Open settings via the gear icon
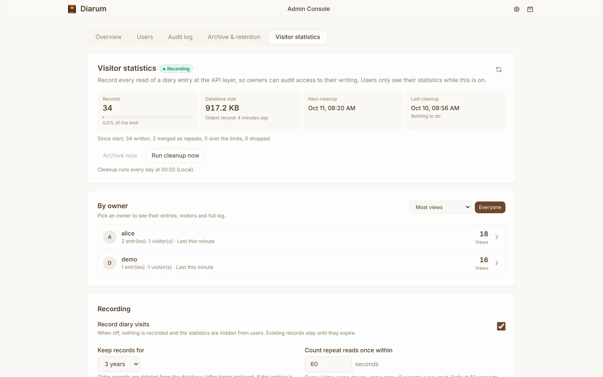This screenshot has width=603, height=377. point(517,9)
